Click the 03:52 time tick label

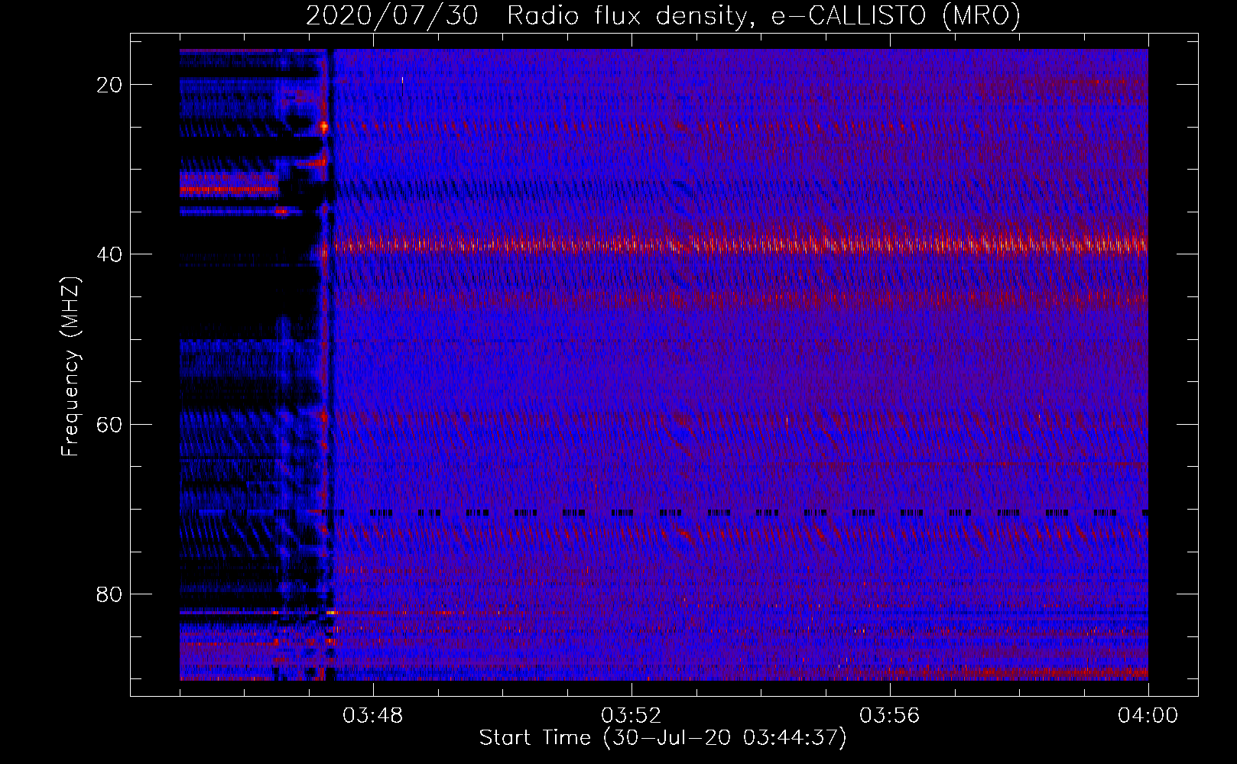tap(631, 716)
